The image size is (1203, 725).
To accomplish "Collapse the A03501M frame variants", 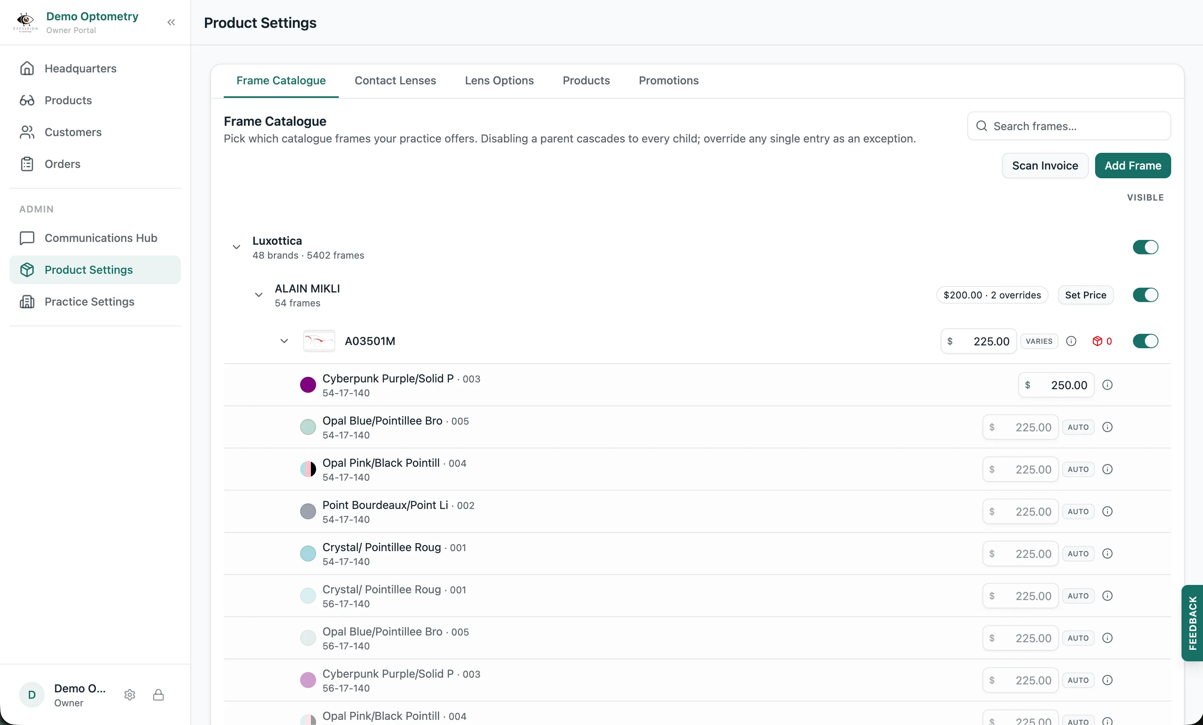I will coord(284,341).
